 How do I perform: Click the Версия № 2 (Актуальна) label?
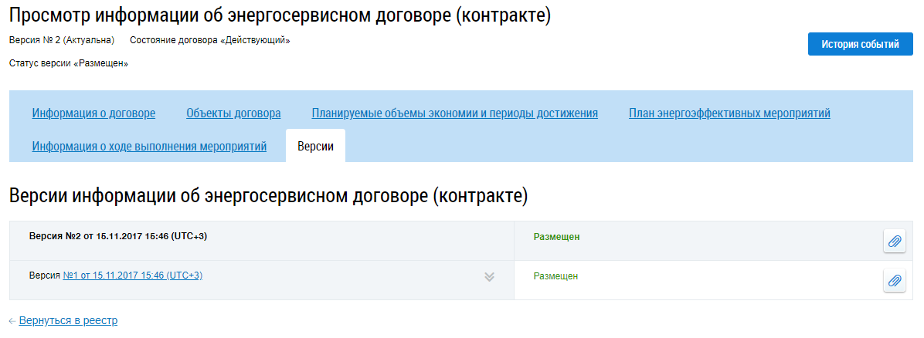[62, 39]
